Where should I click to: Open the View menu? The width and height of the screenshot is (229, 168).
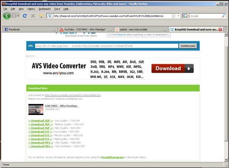pos(21,9)
